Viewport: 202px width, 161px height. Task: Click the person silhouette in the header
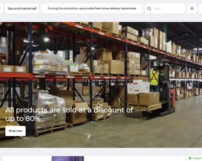(x=192, y=8)
